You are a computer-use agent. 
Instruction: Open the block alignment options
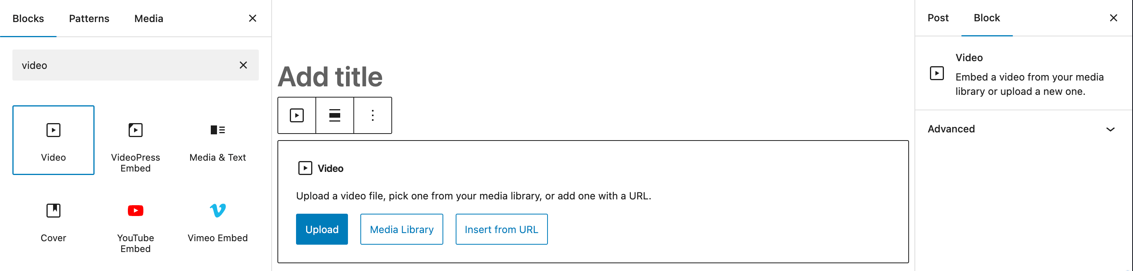point(335,115)
